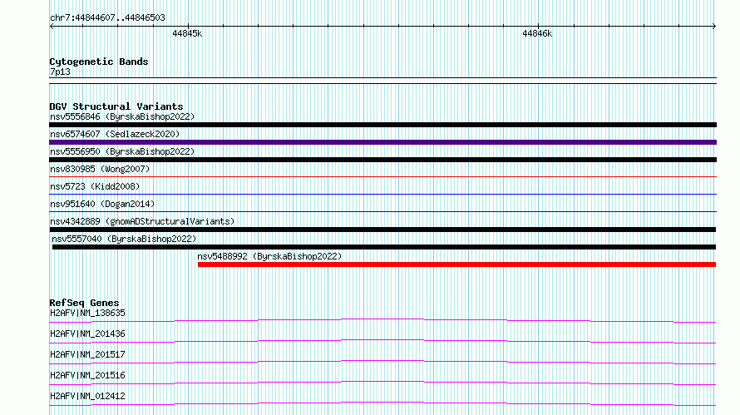Image resolution: width=740 pixels, height=415 pixels.
Task: Select the magenta line of H2AFV|NM_012412
Action: (x=382, y=403)
